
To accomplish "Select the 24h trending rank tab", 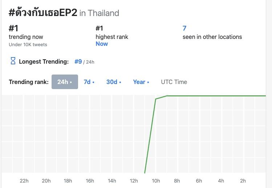I will (x=65, y=82).
